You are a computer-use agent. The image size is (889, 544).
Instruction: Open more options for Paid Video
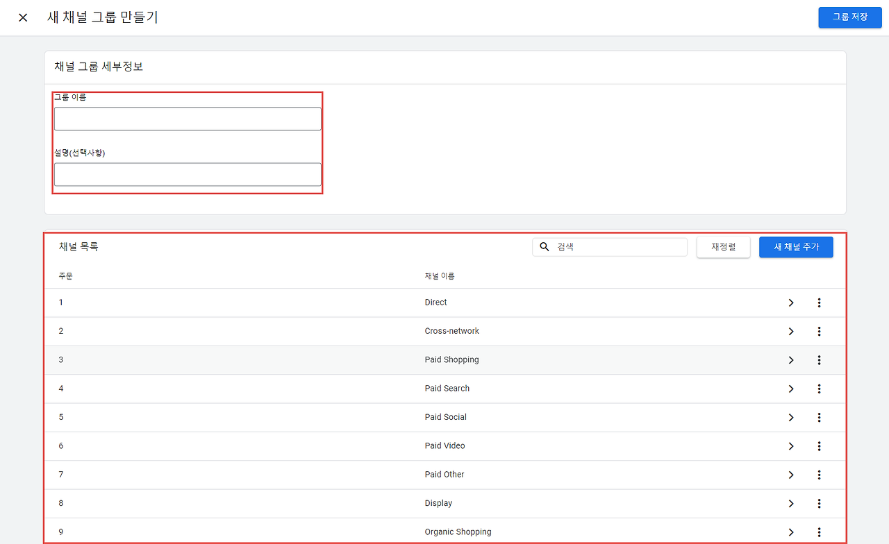click(820, 446)
